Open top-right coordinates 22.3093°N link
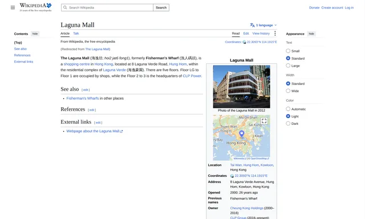 (x=262, y=42)
